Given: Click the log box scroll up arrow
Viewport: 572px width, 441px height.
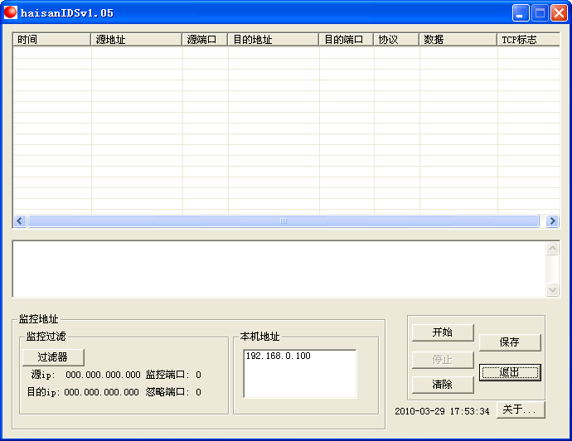Looking at the screenshot, I should (x=553, y=249).
